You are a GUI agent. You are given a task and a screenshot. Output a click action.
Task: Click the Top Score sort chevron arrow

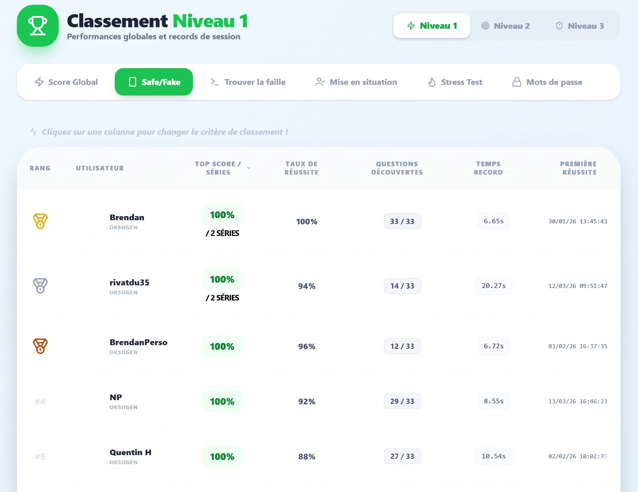[249, 168]
